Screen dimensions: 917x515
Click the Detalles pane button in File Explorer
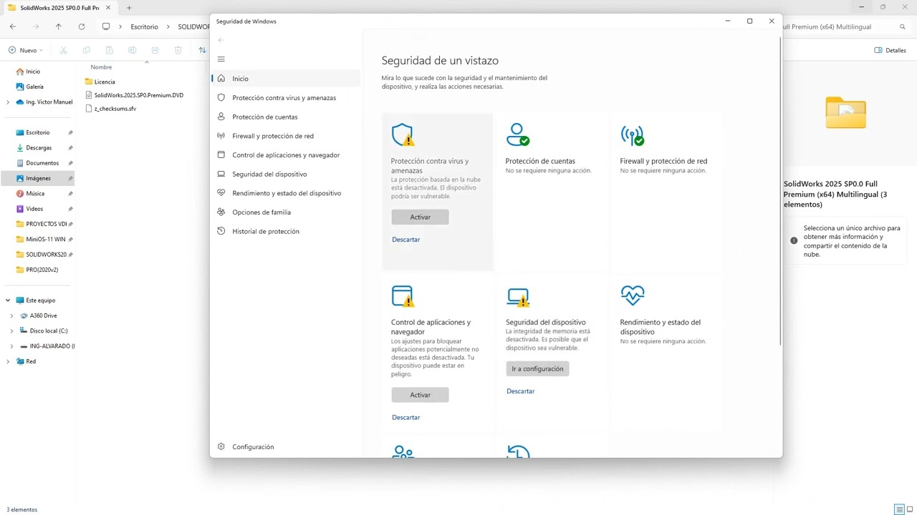tap(890, 50)
